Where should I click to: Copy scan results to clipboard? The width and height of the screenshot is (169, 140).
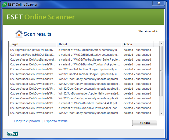[x=27, y=121]
